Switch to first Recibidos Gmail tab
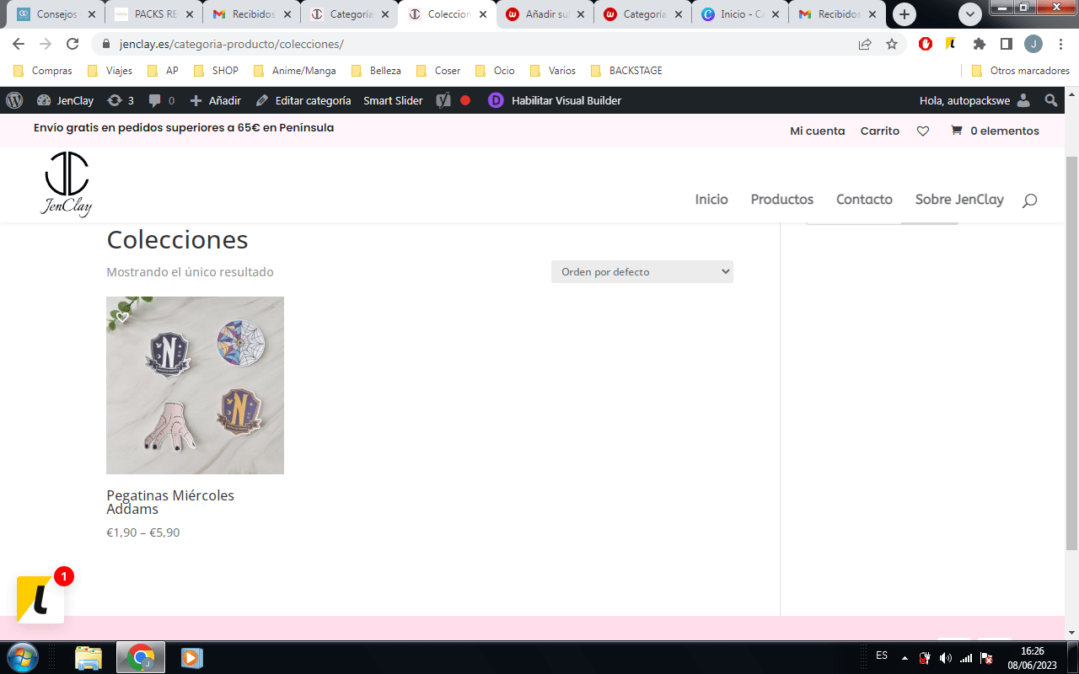This screenshot has height=674, width=1079. coord(252,14)
